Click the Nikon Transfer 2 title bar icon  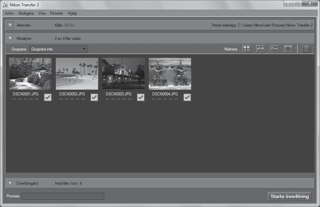(6, 5)
